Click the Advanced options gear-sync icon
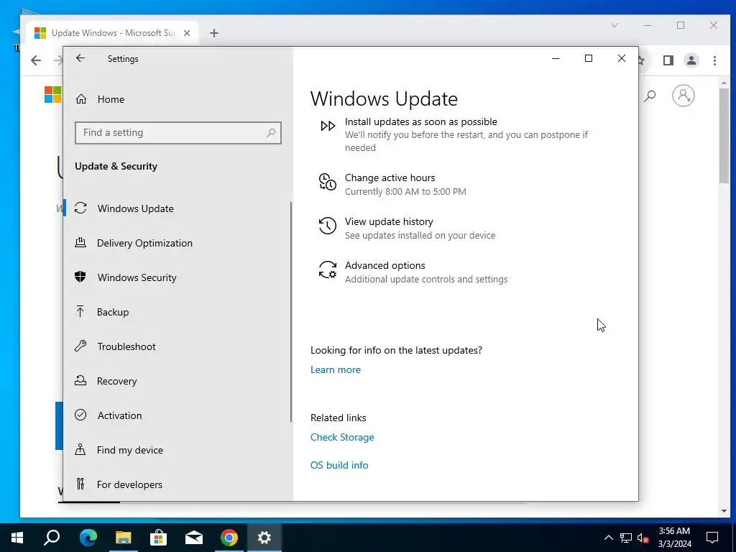This screenshot has width=736, height=552. click(327, 270)
